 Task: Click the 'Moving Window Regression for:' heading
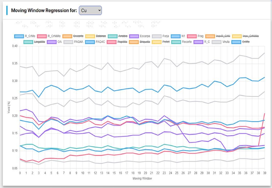[44, 10]
